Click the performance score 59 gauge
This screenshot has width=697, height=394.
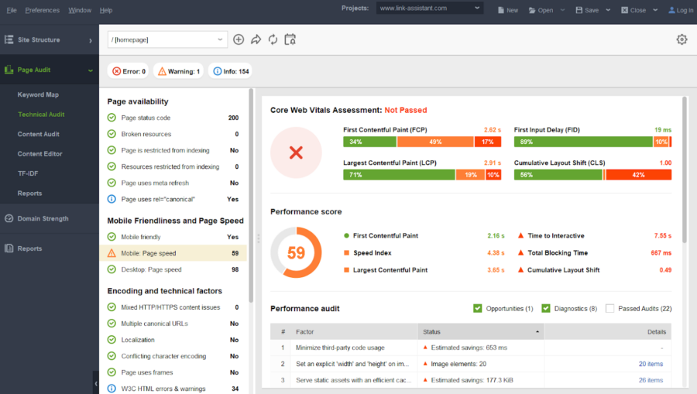296,253
